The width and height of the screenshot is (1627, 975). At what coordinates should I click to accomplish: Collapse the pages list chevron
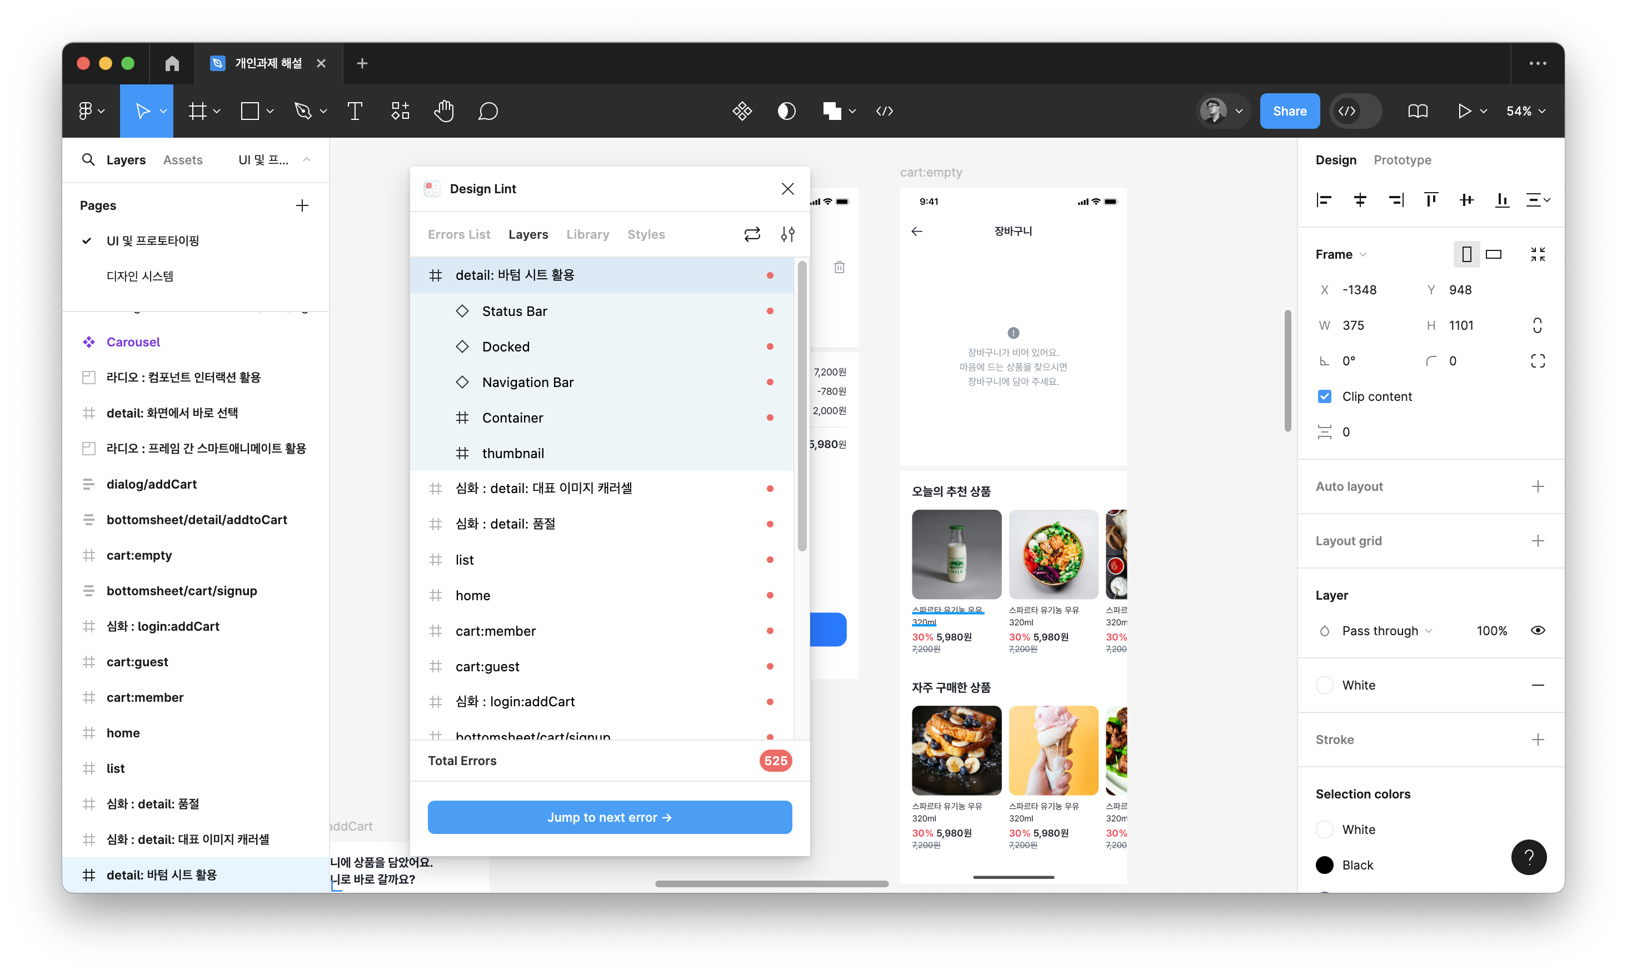pyautogui.click(x=306, y=160)
